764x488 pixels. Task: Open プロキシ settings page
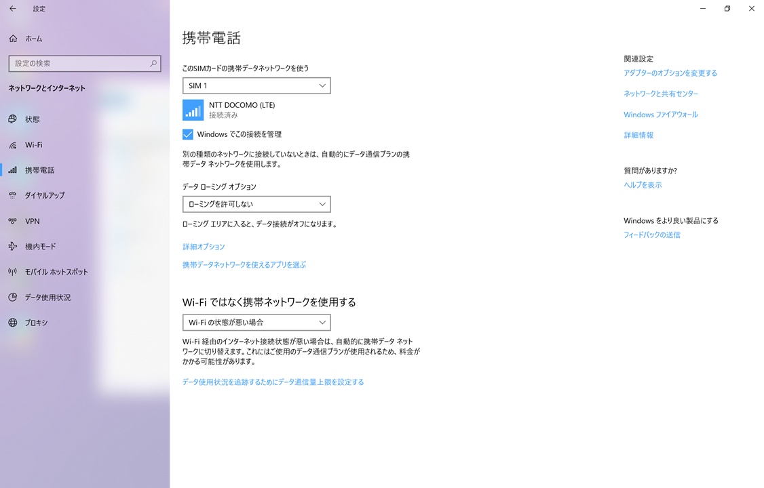[85, 323]
